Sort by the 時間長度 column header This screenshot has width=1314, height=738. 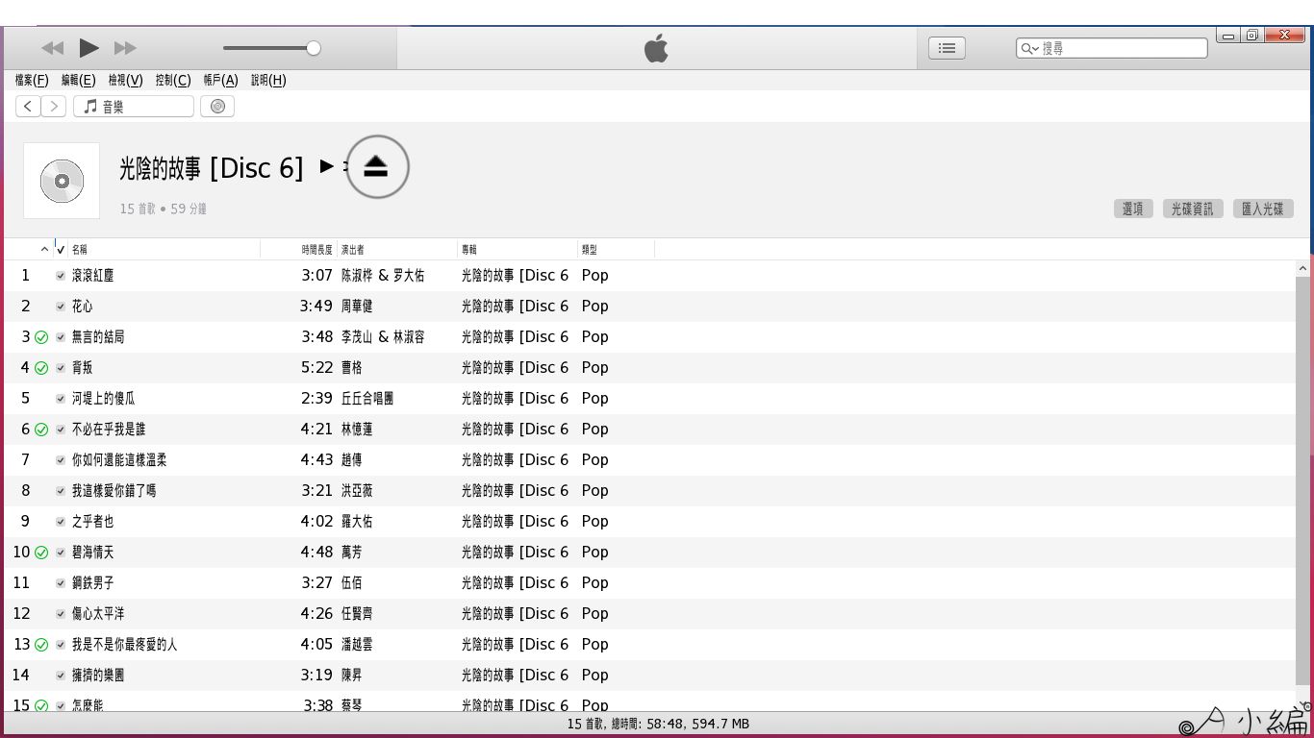[316, 250]
